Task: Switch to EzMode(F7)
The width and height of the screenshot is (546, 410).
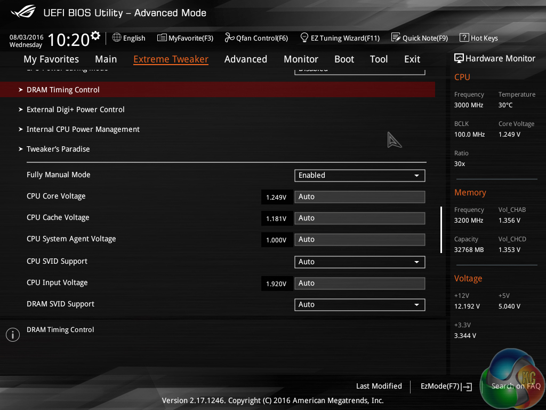Action: coord(446,387)
